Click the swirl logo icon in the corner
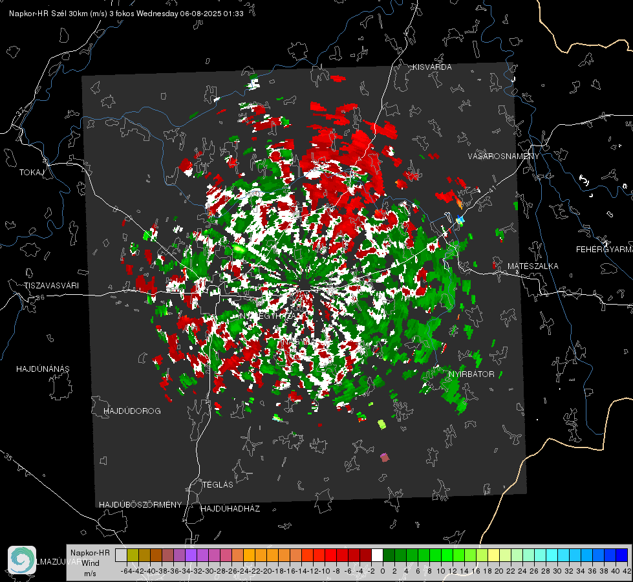Screen dimensions: 633x582 click(22, 560)
